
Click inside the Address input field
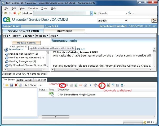click(62, 13)
